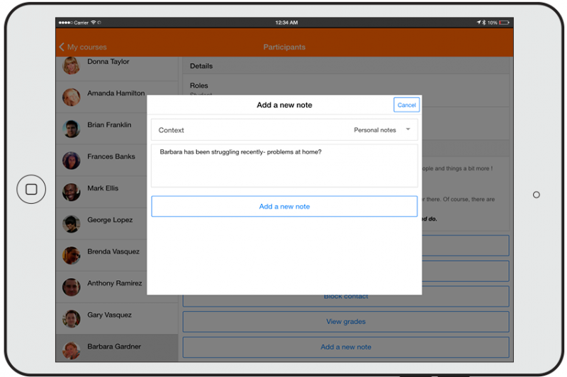Click Frances Banks's avatar photo
567x377 pixels.
[x=72, y=161]
